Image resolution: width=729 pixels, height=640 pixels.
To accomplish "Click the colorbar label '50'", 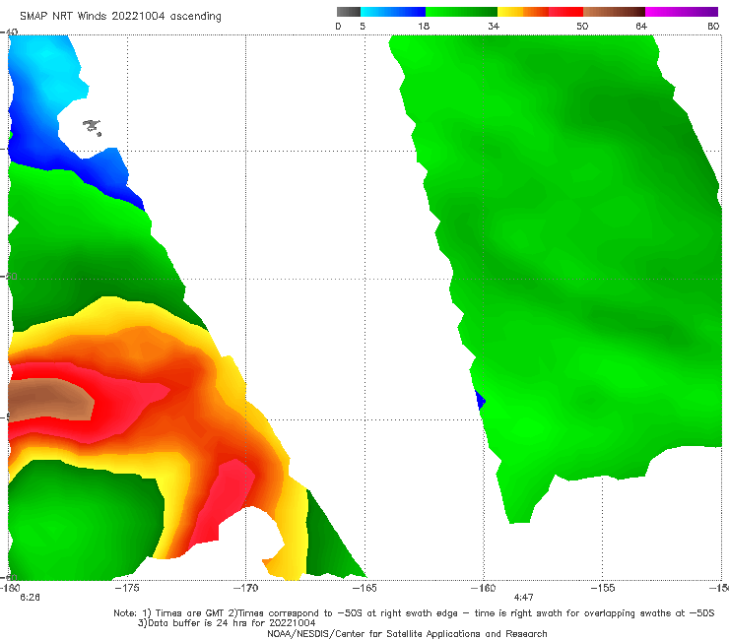I will tap(582, 26).
